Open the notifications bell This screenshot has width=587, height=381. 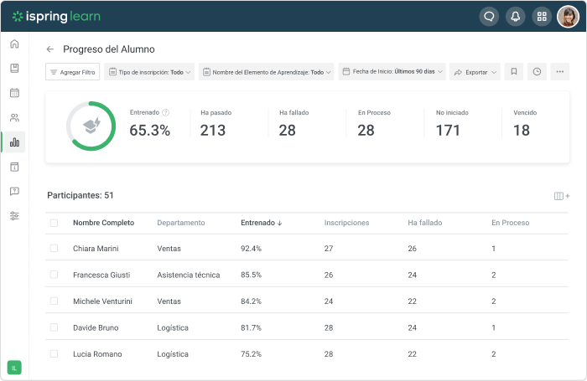516,17
